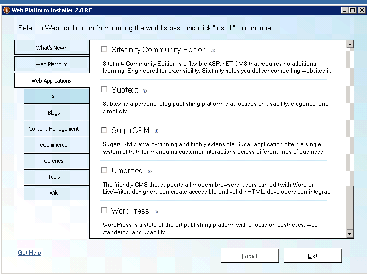Open the Get Help link
367x274 pixels.
click(x=30, y=253)
